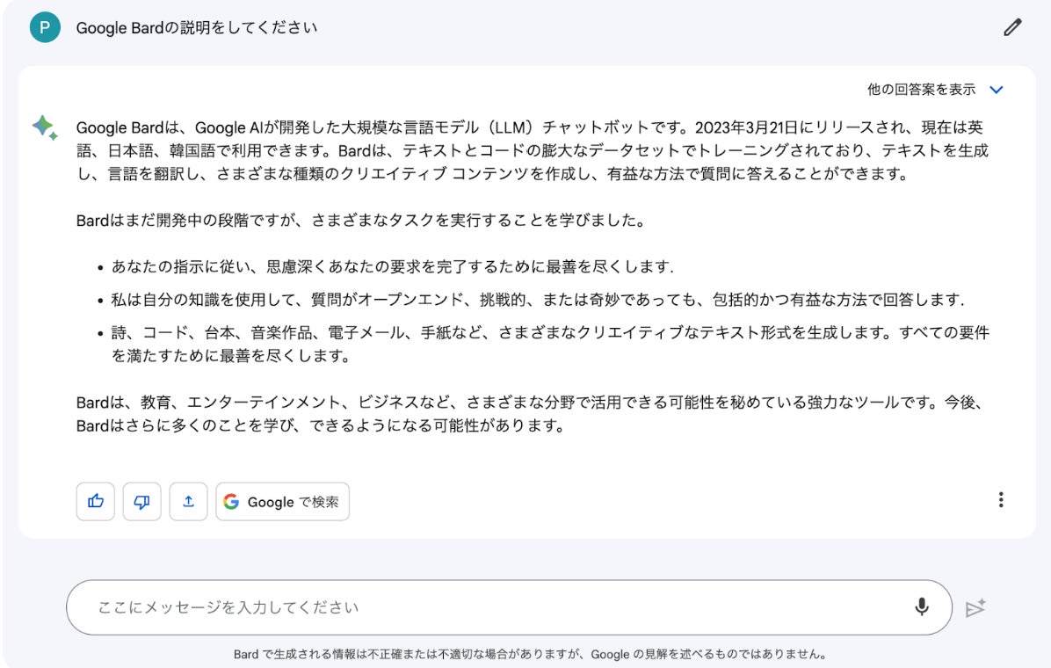
Task: Click the green P profile avatar
Action: [44, 28]
